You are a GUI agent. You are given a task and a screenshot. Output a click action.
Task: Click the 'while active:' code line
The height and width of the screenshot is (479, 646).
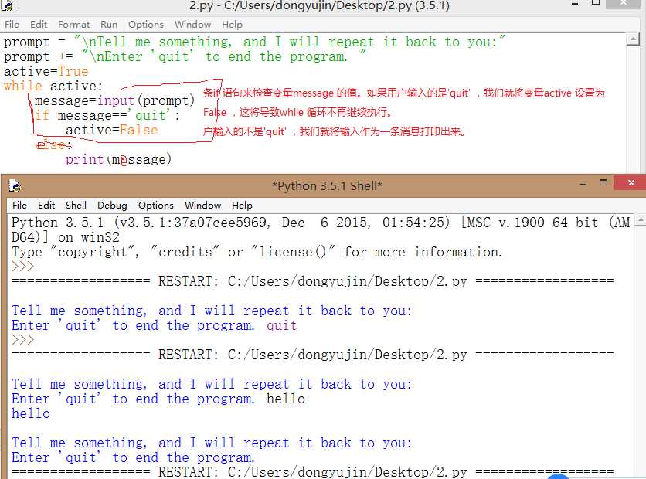[53, 86]
